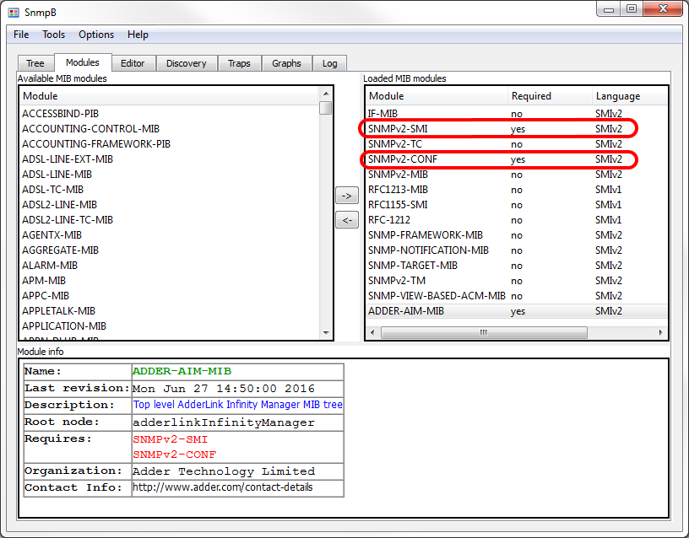Click the left arrow of loaded modules horizontal scrollbar

click(372, 332)
